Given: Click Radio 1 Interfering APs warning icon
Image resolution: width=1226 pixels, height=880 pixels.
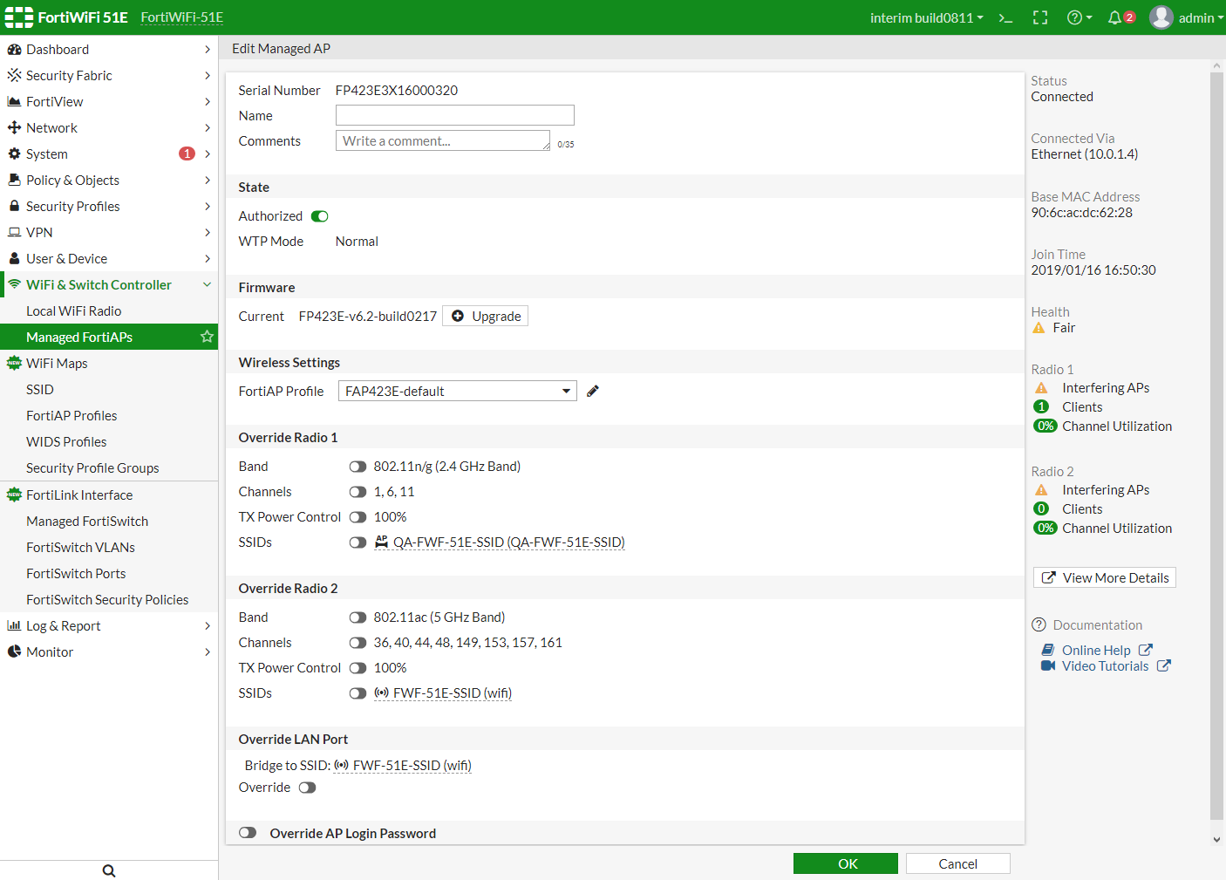Looking at the screenshot, I should (1041, 388).
